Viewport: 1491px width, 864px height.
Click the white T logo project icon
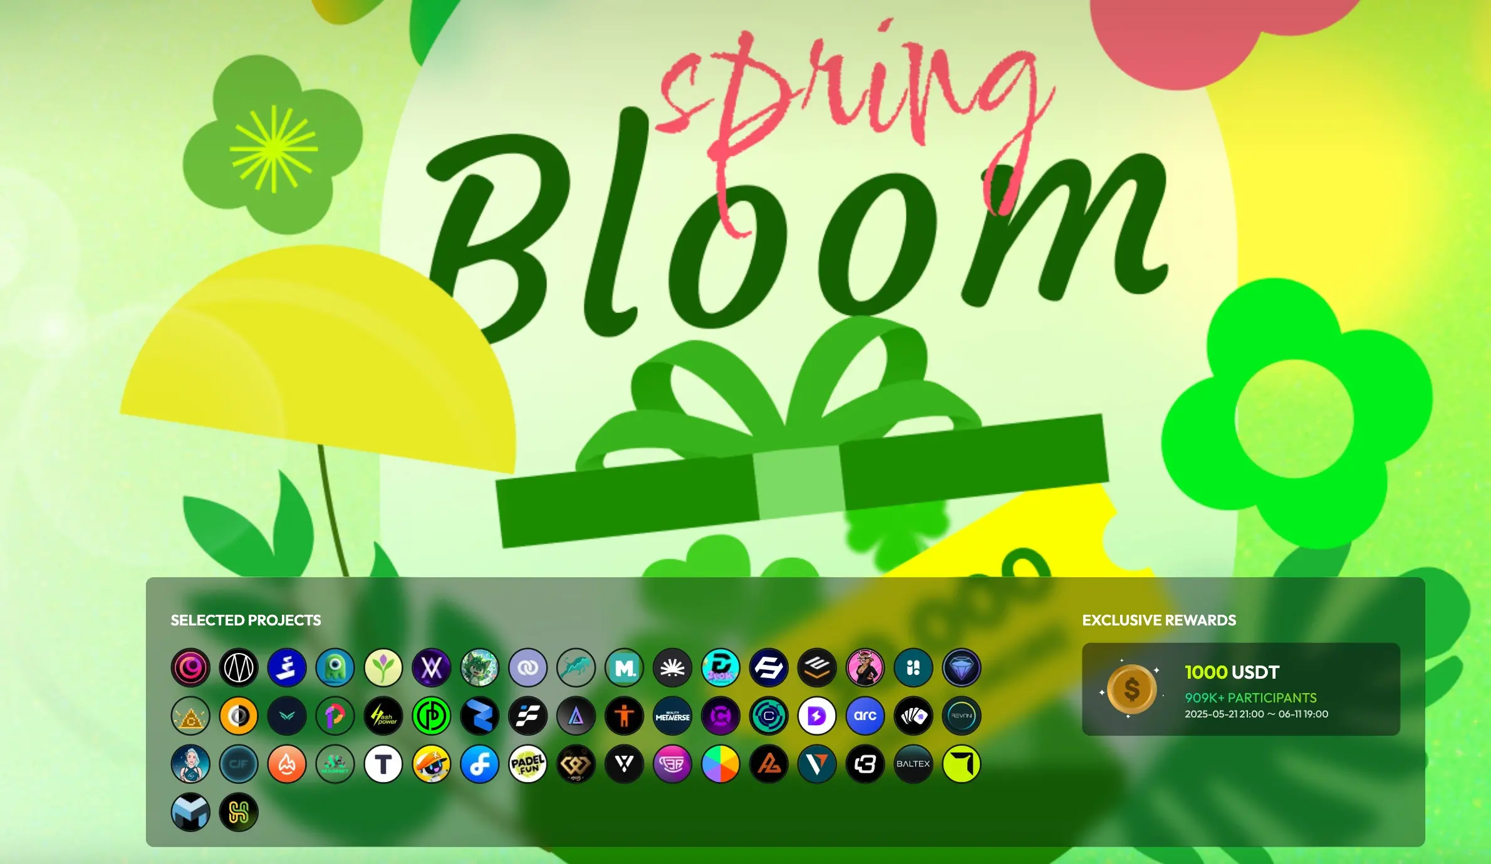(383, 764)
